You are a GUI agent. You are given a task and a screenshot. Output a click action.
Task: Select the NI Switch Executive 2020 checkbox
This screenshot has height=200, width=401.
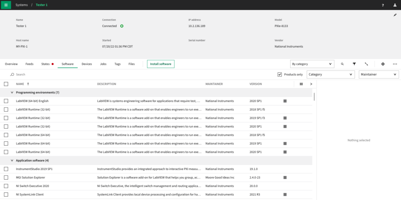coord(6,186)
